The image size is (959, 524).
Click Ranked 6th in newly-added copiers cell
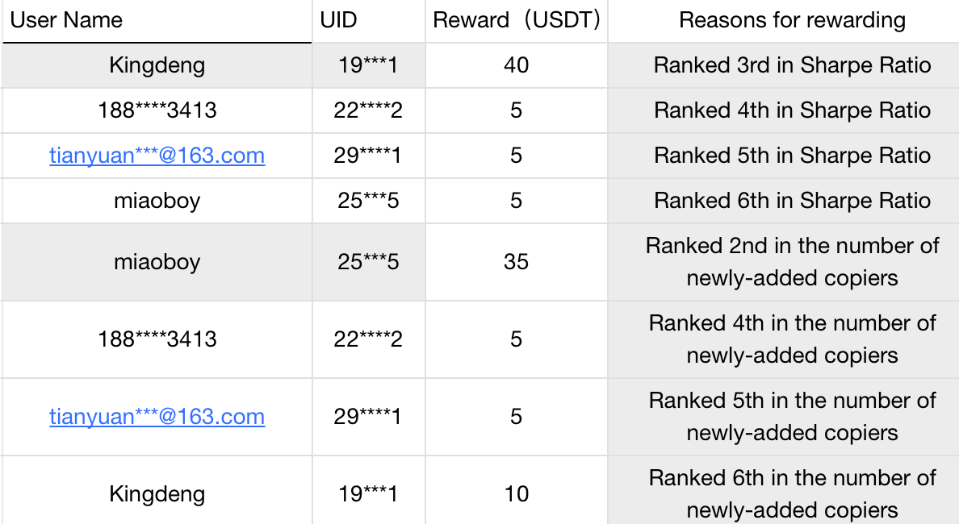click(792, 494)
